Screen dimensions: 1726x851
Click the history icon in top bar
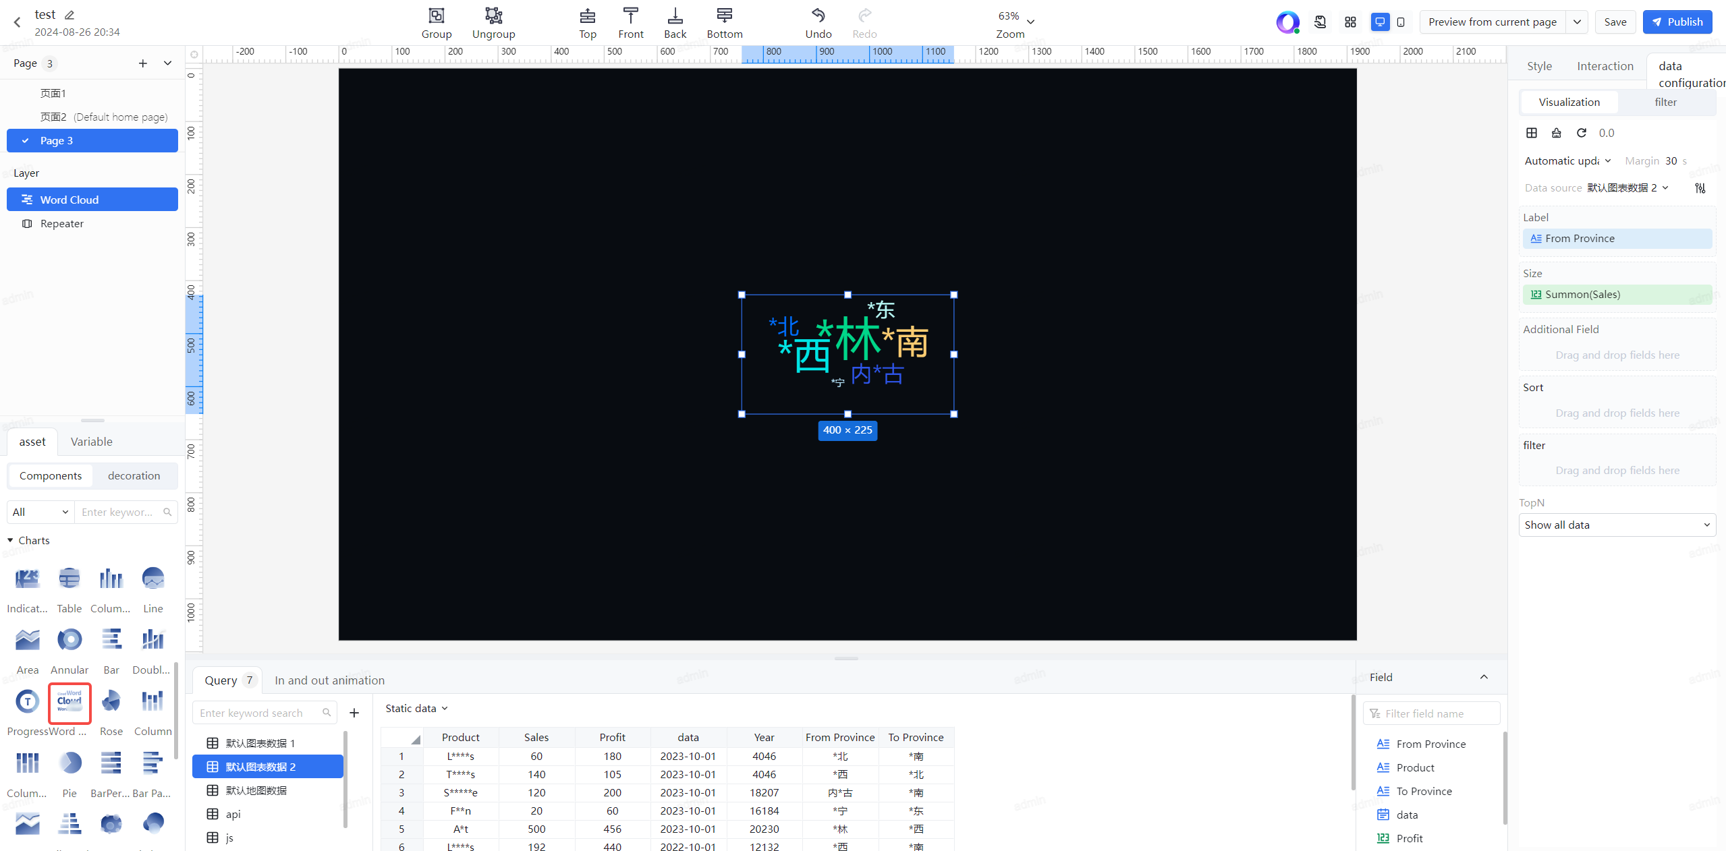(1320, 22)
